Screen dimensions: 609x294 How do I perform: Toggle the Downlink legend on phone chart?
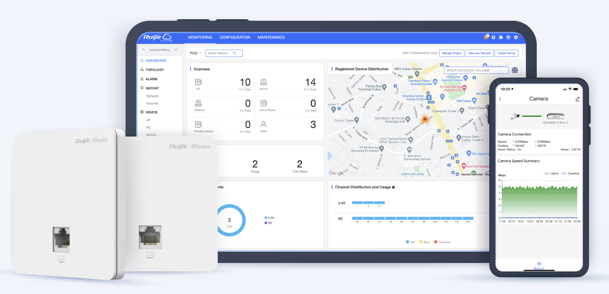tap(570, 174)
